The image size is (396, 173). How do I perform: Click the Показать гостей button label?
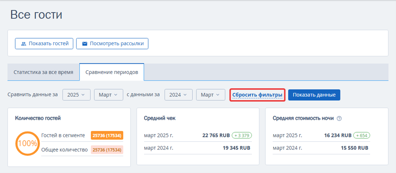click(49, 44)
